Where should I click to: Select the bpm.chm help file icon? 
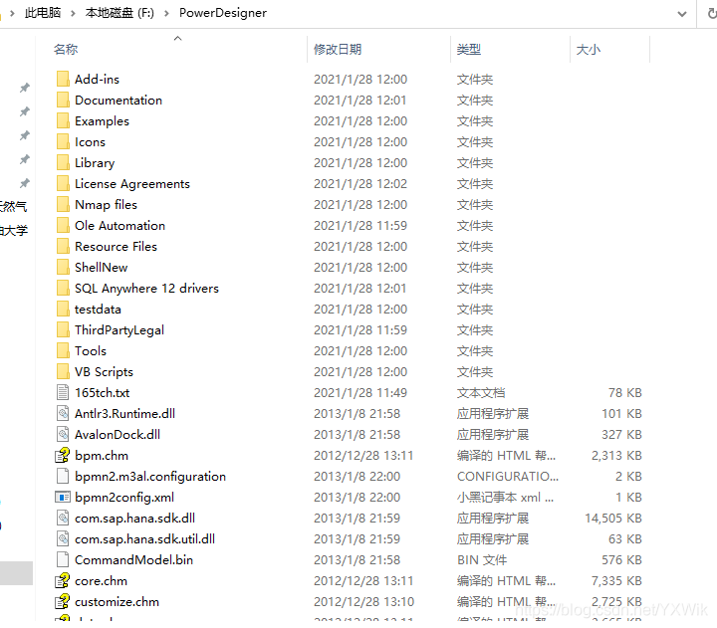click(x=63, y=455)
